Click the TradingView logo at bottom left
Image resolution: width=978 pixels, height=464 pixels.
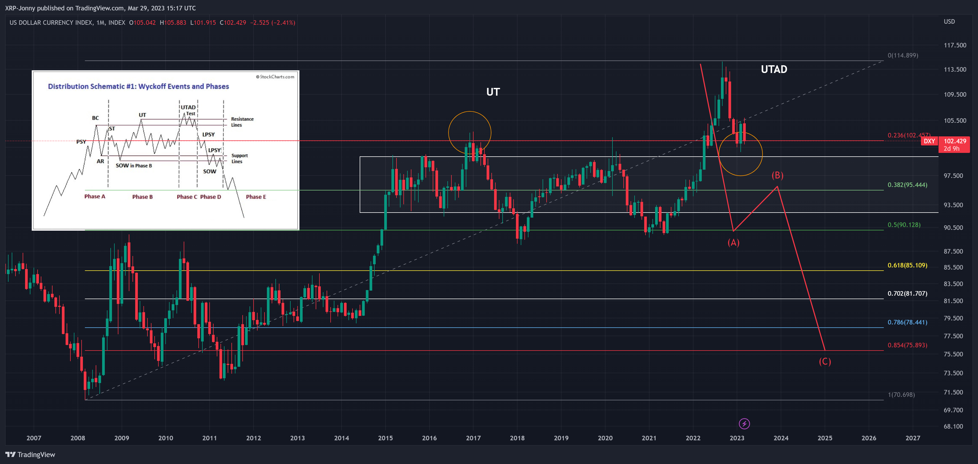pyautogui.click(x=30, y=454)
